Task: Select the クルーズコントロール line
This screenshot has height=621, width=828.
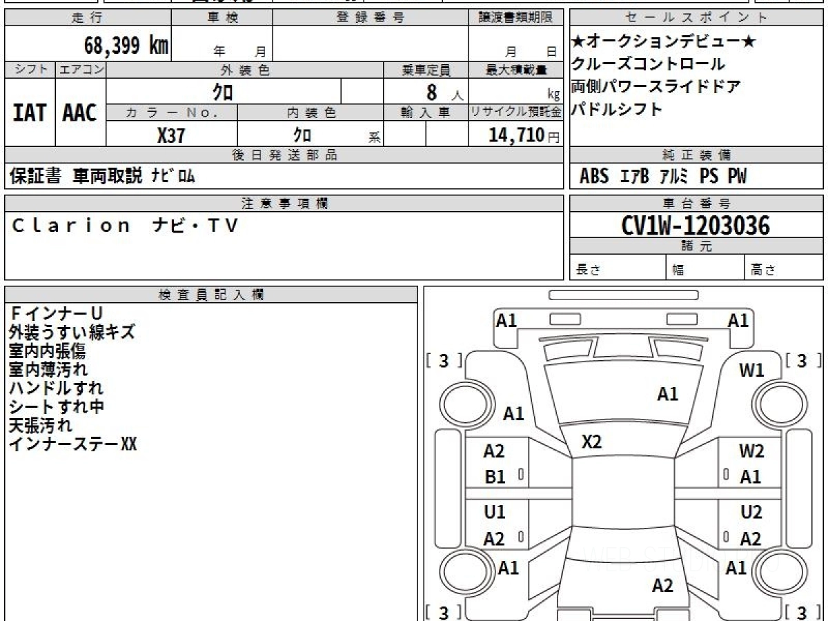Action: click(x=648, y=64)
